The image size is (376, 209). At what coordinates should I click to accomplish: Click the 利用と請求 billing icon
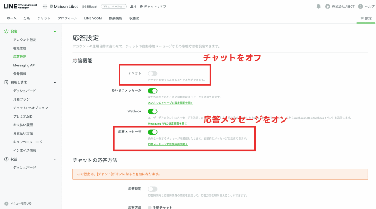(x=6, y=82)
